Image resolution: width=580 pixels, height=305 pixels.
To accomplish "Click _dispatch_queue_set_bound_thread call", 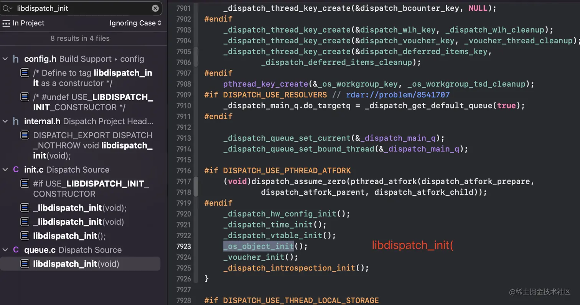I will [x=298, y=149].
